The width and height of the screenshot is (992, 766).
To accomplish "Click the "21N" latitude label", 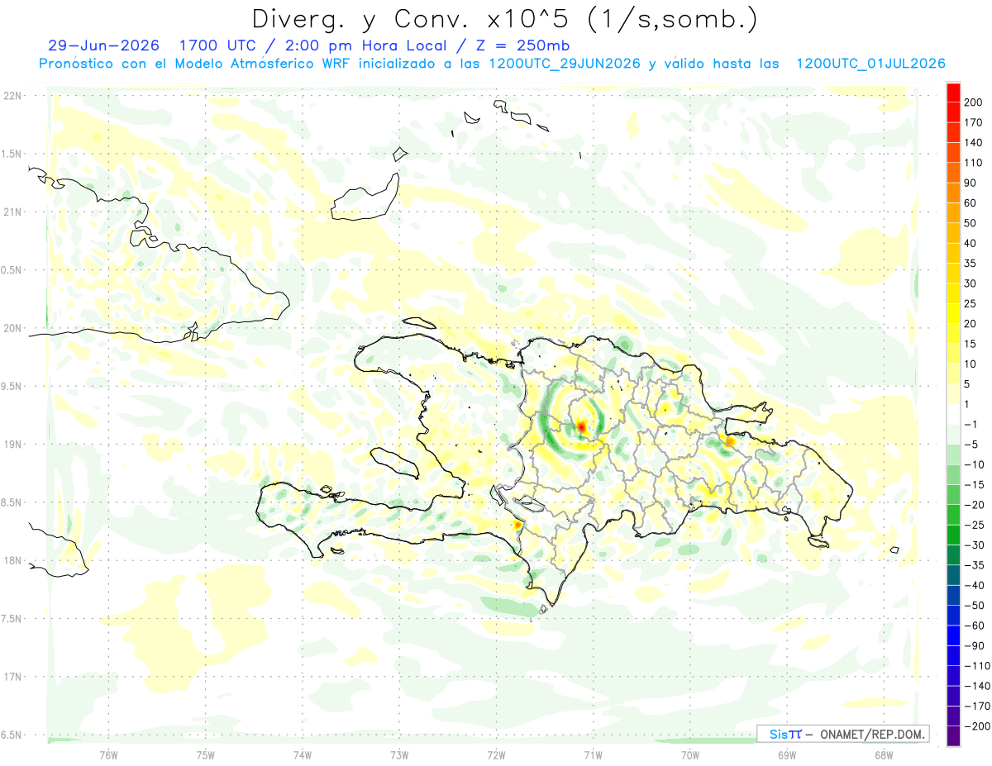I will click(x=12, y=212).
